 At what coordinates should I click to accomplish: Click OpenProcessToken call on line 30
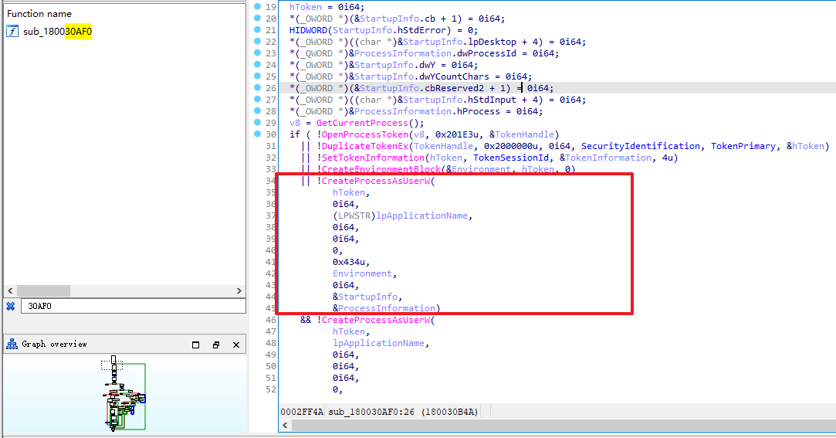[x=365, y=134]
